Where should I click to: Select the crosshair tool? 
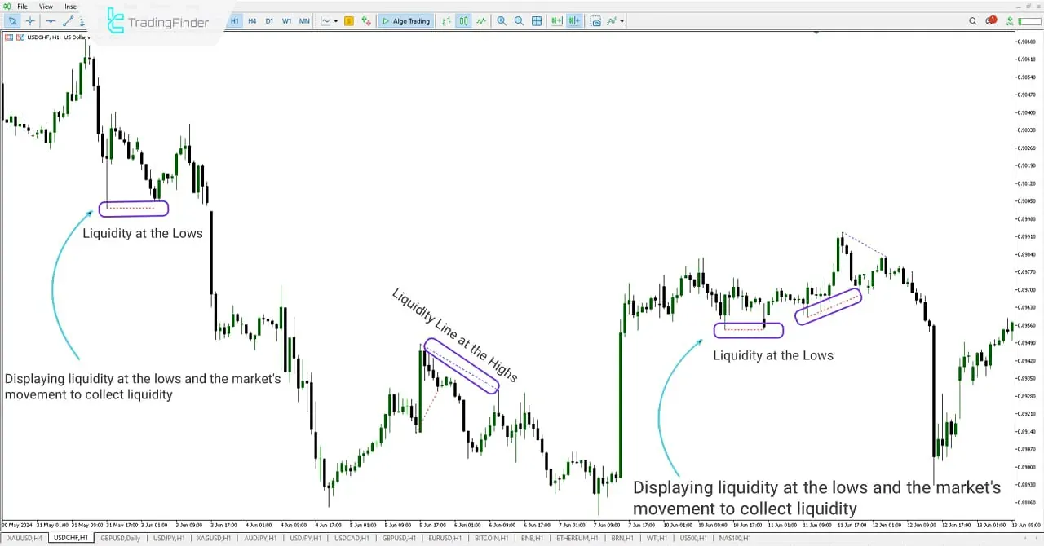click(x=29, y=20)
